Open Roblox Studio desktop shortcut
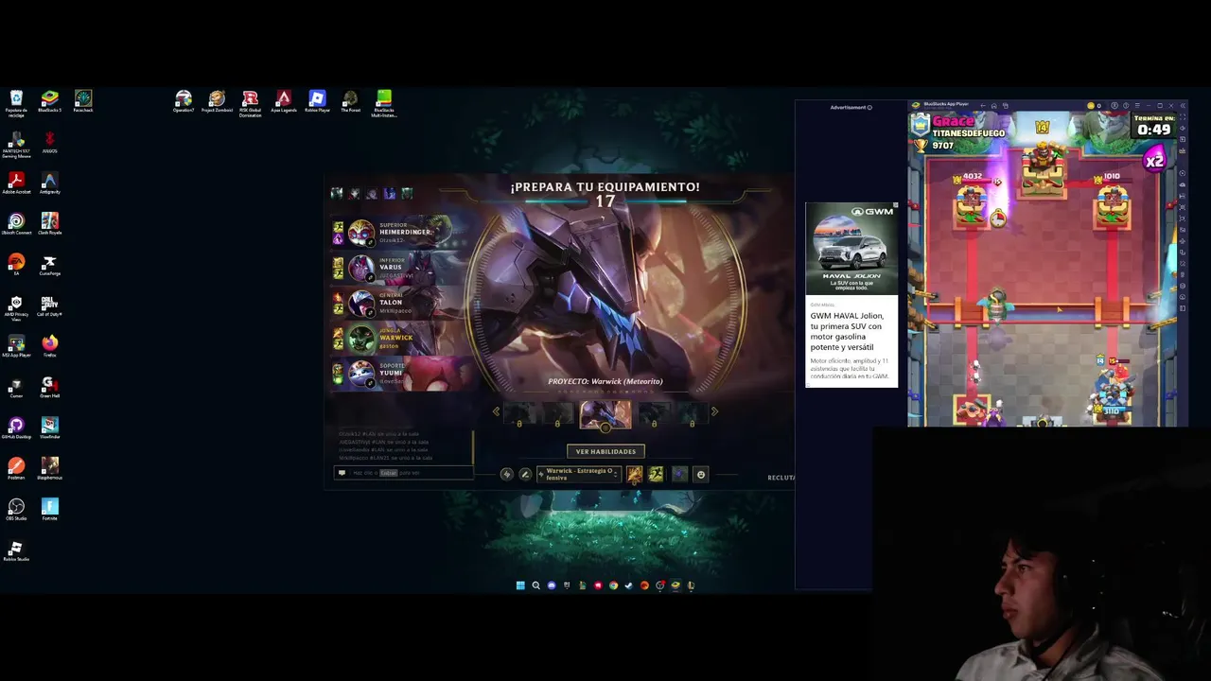The image size is (1211, 681). click(16, 550)
